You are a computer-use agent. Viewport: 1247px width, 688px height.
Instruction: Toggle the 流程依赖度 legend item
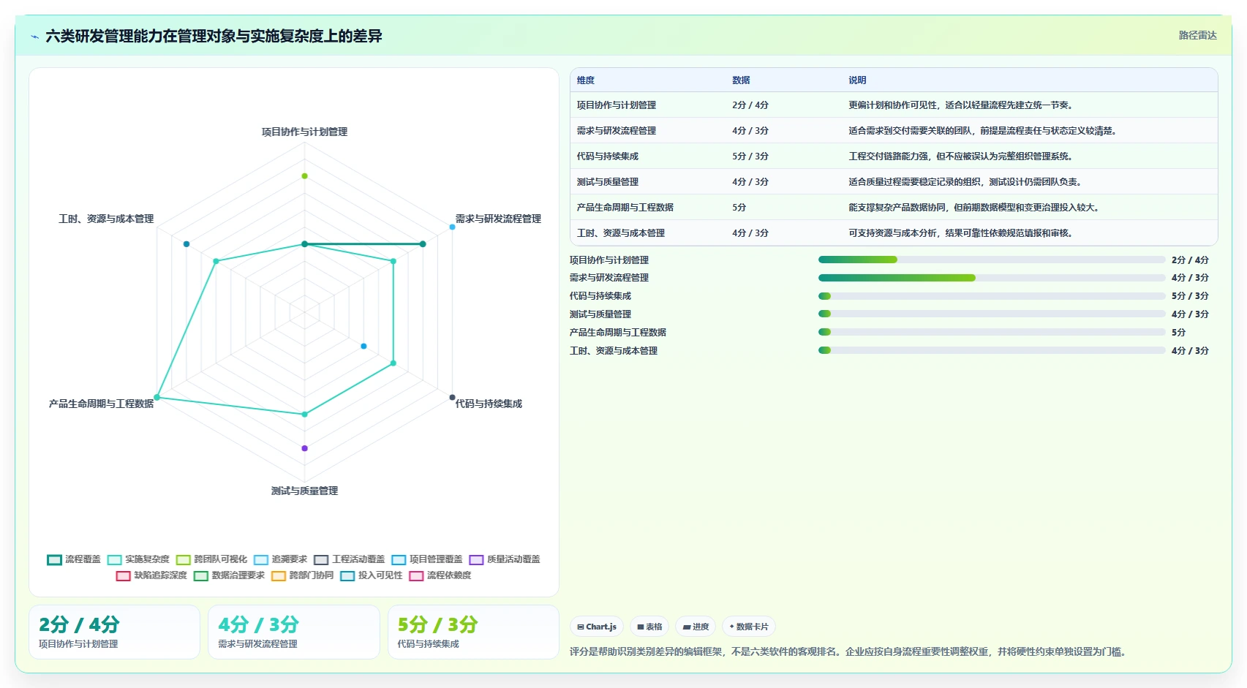click(x=440, y=575)
